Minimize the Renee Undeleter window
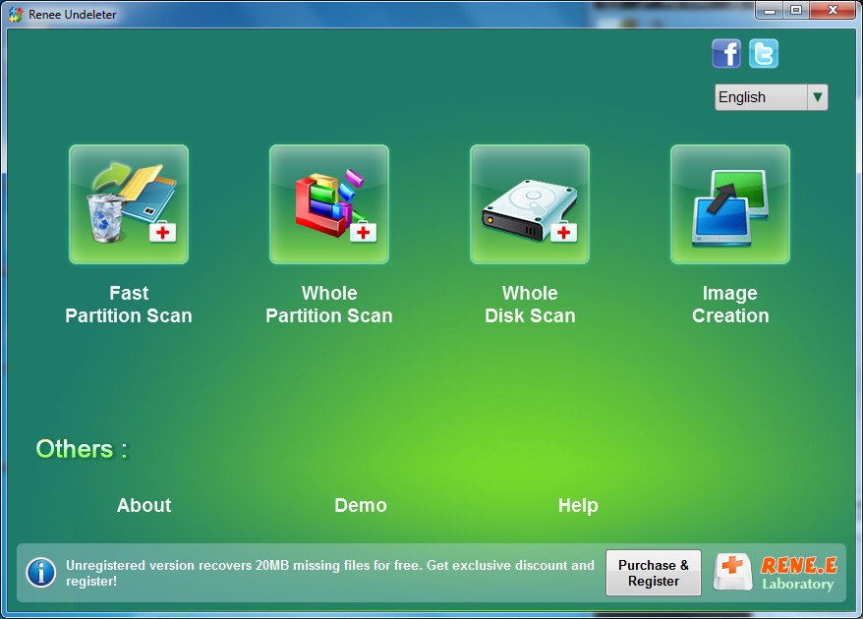Image resolution: width=863 pixels, height=619 pixels. tap(771, 10)
